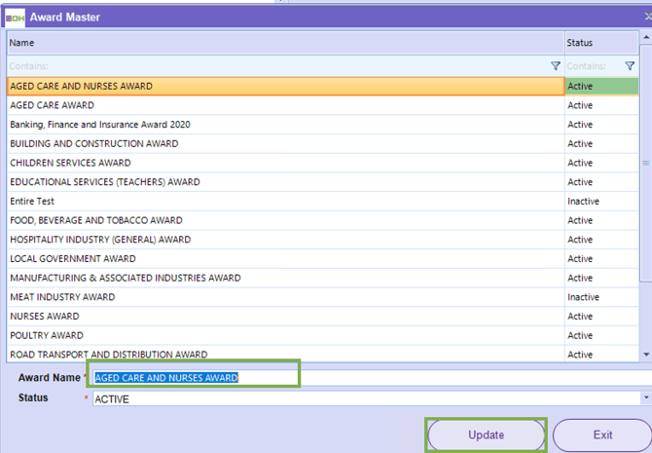Viewport: 652px width, 453px height.
Task: Click the app logo in title bar
Action: 15,17
